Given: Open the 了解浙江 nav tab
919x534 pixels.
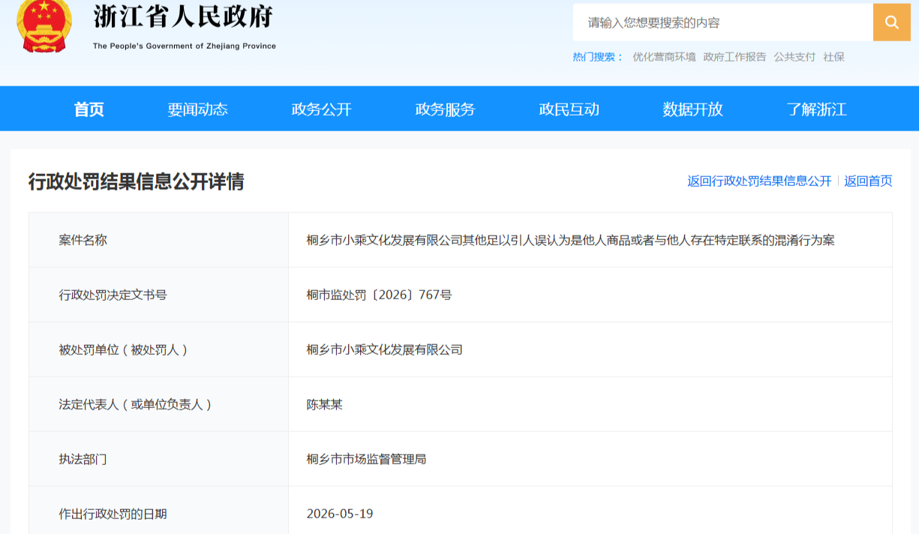Looking at the screenshot, I should 816,109.
